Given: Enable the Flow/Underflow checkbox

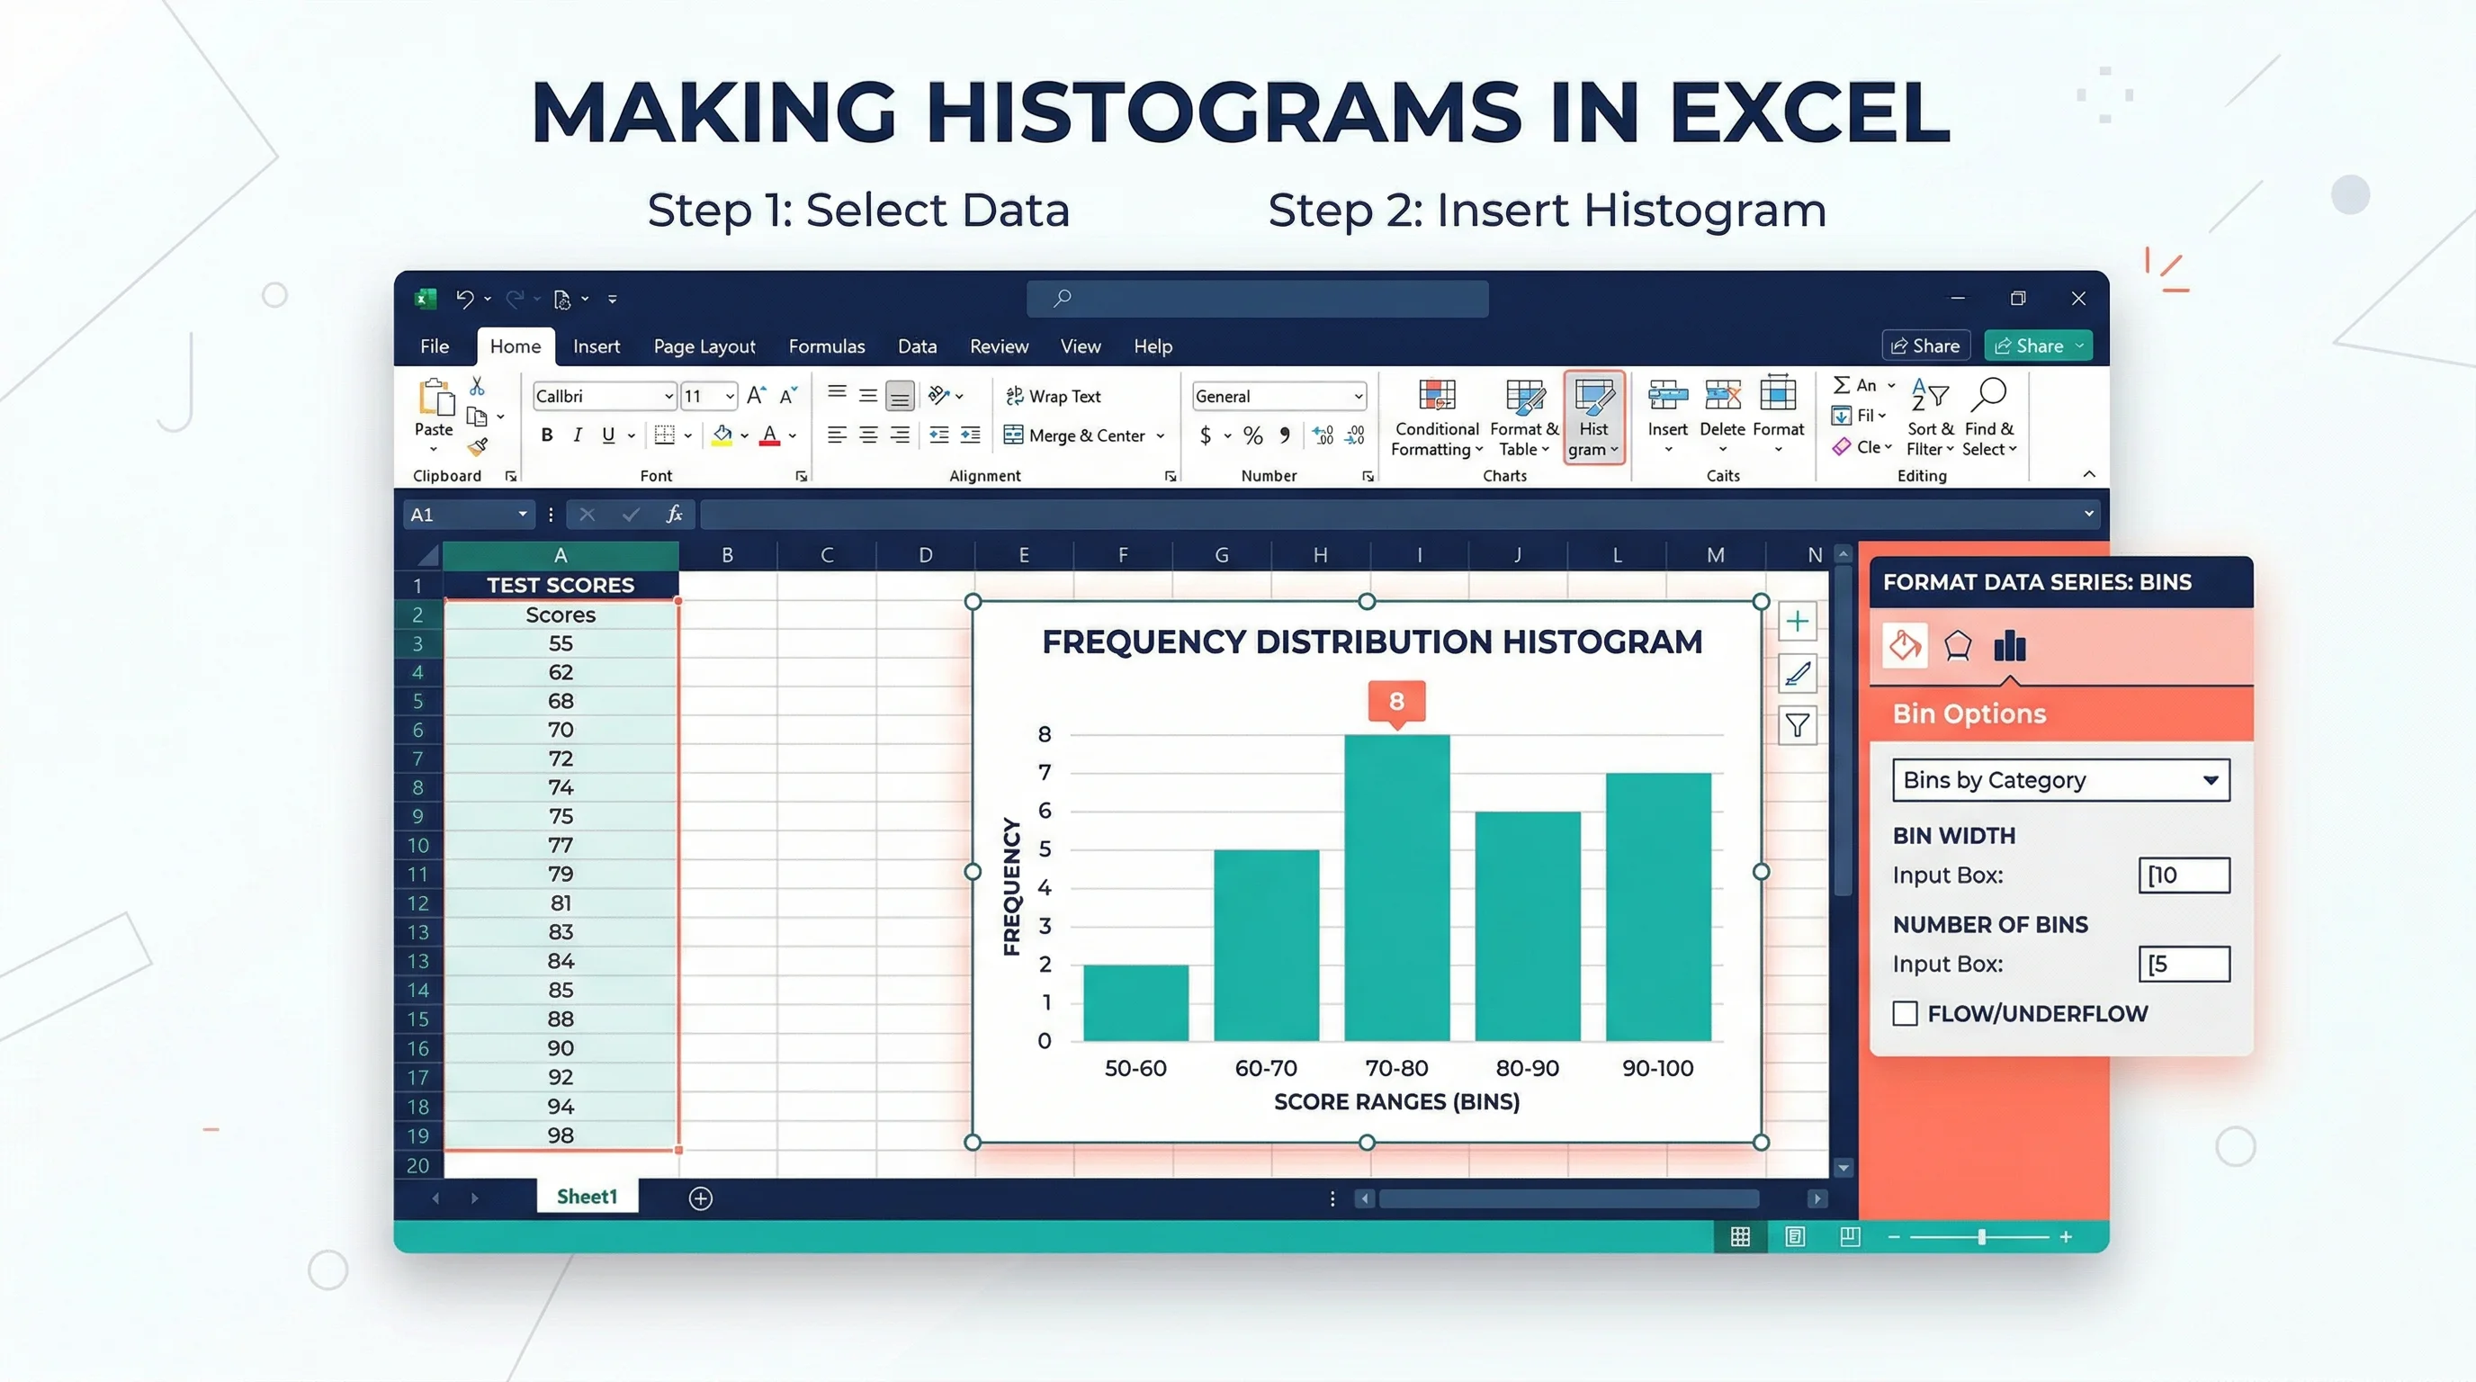Looking at the screenshot, I should [x=1904, y=1013].
